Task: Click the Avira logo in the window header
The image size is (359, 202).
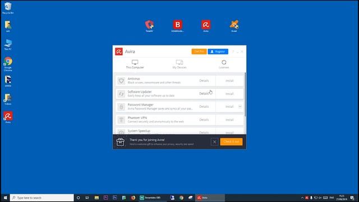Action: click(118, 52)
